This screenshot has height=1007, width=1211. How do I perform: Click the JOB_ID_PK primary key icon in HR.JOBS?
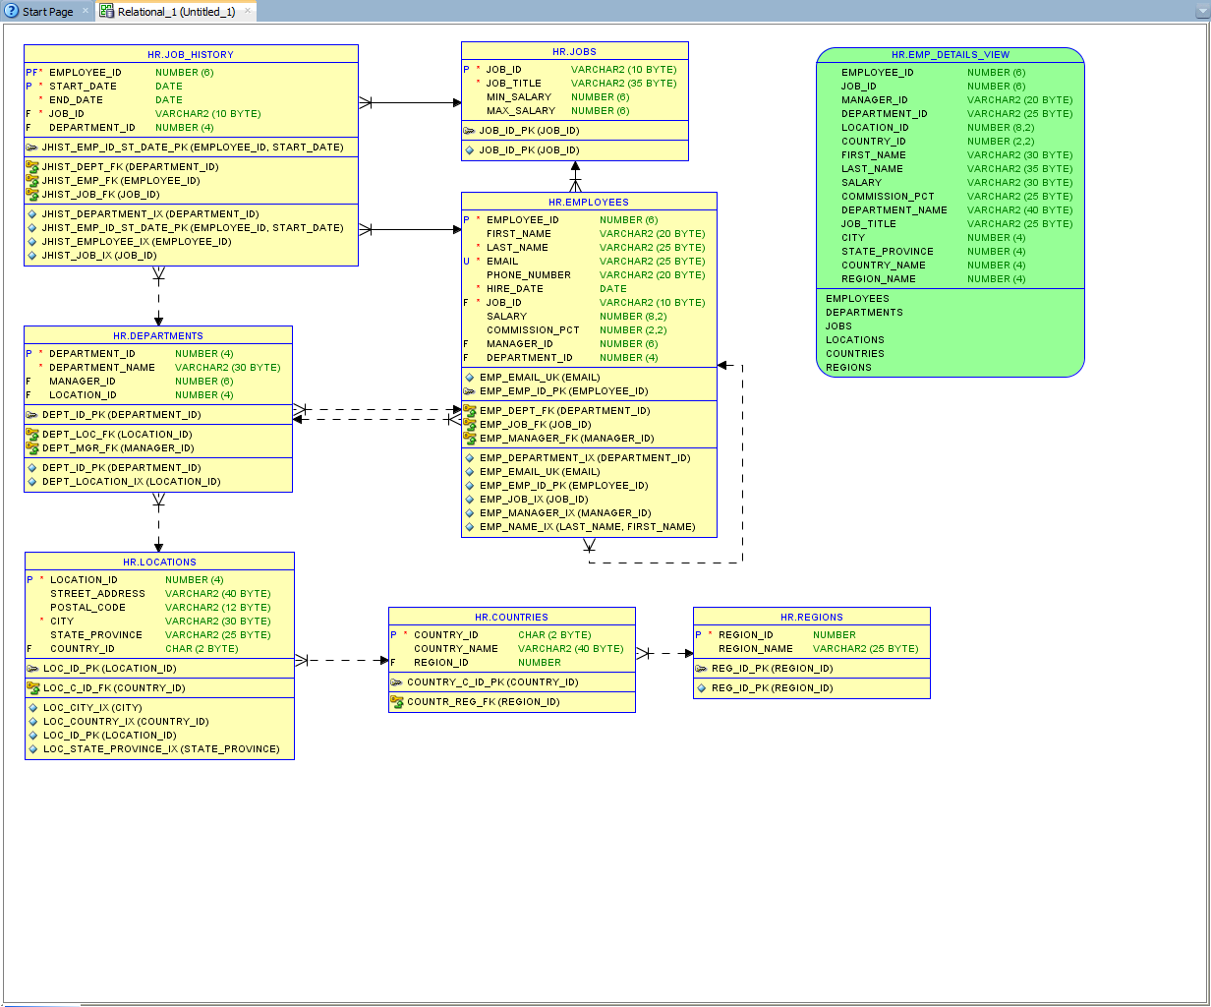470,131
